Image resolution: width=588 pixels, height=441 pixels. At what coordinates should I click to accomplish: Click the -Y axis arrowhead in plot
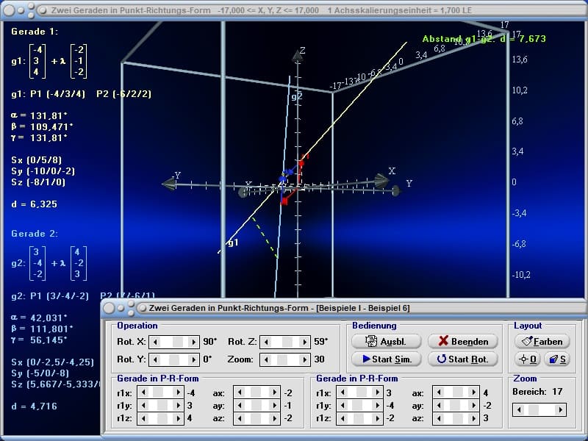click(169, 184)
